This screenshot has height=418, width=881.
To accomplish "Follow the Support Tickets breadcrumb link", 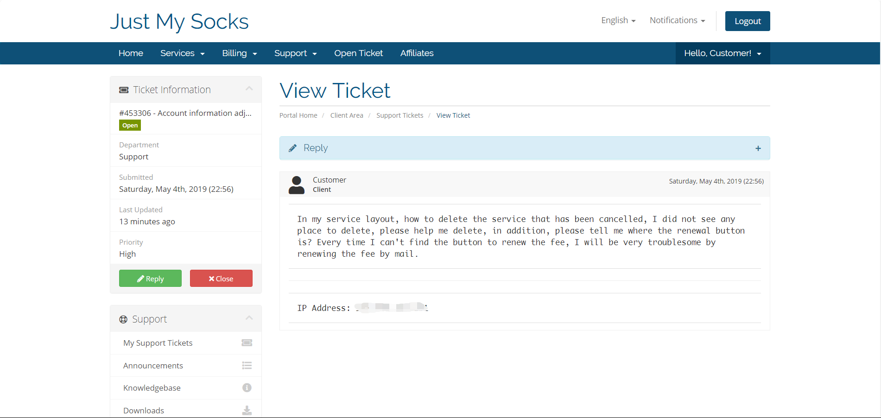I will pos(400,115).
